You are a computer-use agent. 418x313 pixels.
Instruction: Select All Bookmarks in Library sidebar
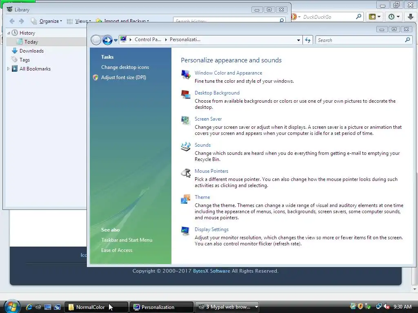pos(35,68)
